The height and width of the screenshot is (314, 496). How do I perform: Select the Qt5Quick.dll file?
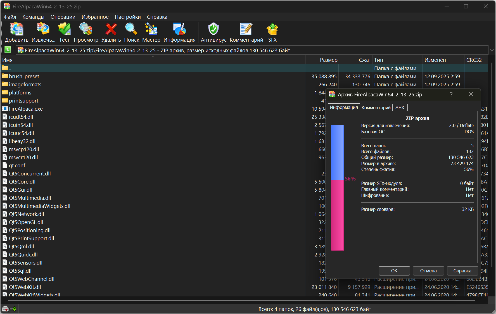point(20,254)
